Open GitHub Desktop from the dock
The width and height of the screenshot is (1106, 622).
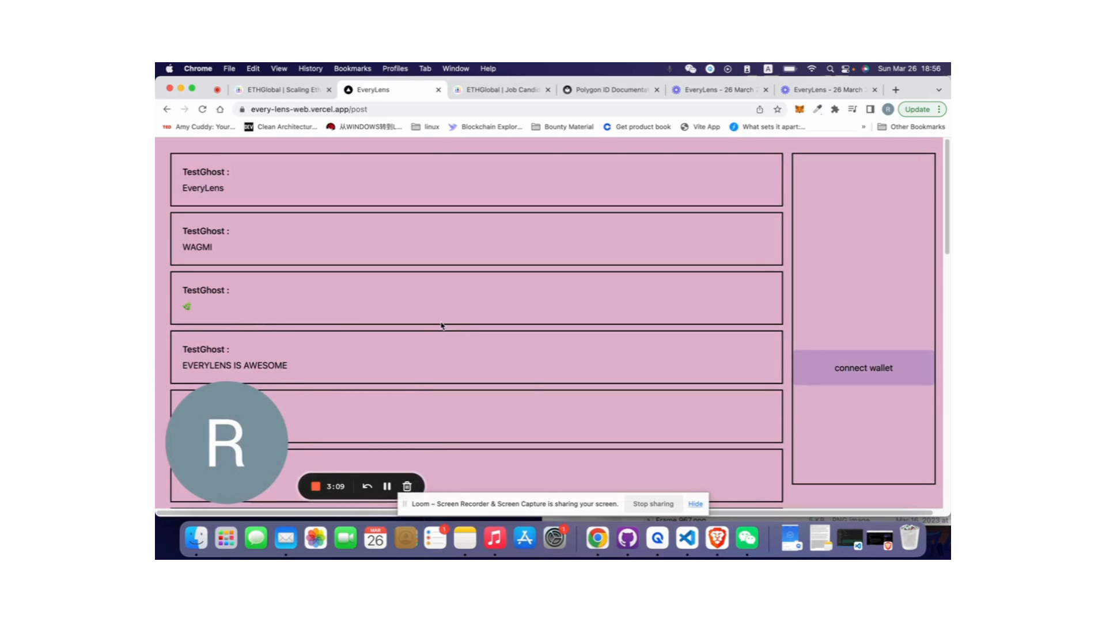pos(627,538)
